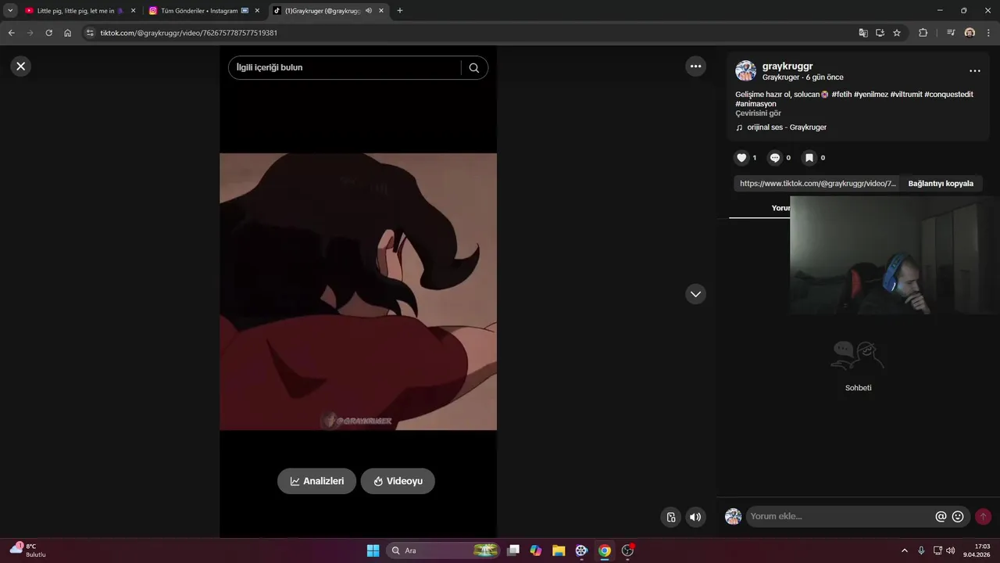Click the tiktok.com URL address bar

coord(469,33)
